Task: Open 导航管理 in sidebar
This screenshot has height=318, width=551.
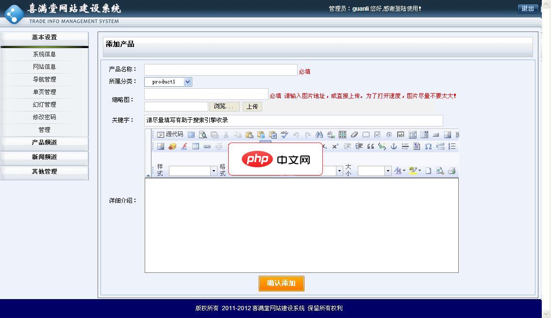Action: [44, 79]
